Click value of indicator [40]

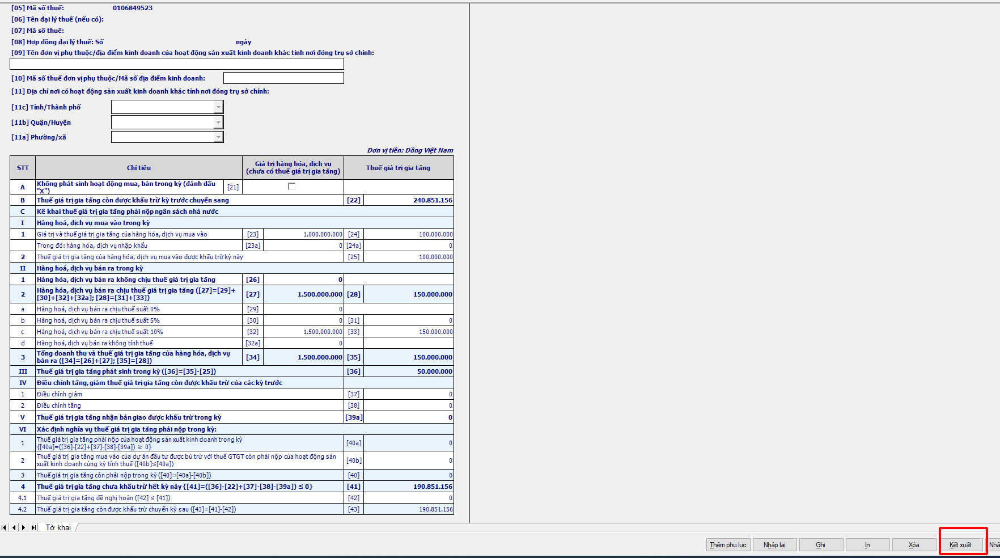(409, 475)
